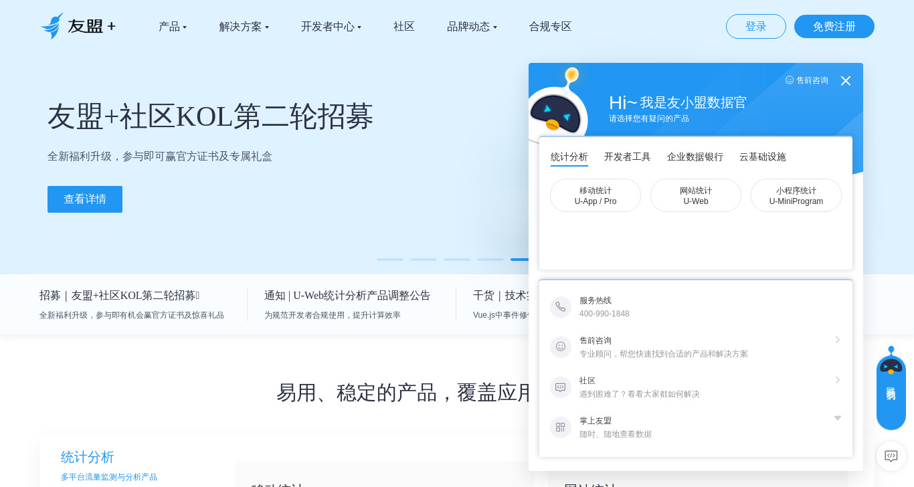Image resolution: width=914 pixels, height=487 pixels.
Task: Select the third banner carousel indicator
Action: coord(457,260)
